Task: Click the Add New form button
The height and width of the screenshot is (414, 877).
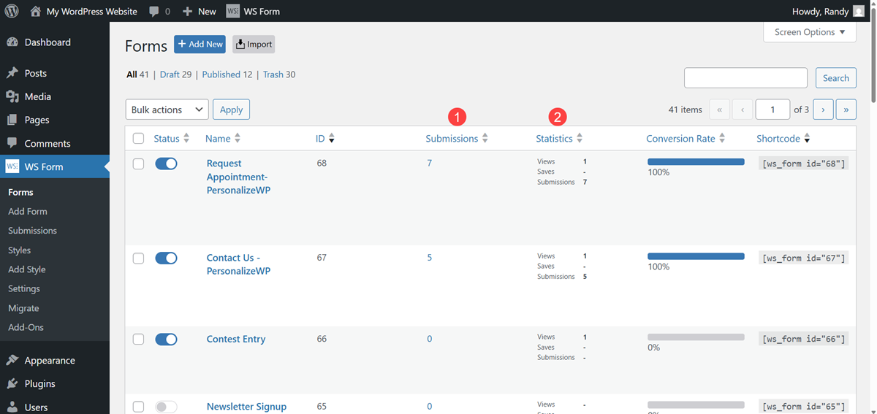Action: tap(200, 45)
